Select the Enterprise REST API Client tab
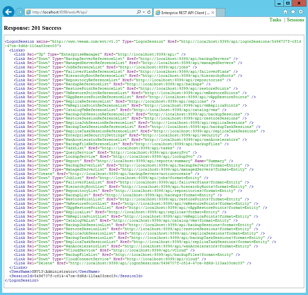 [185, 13]
